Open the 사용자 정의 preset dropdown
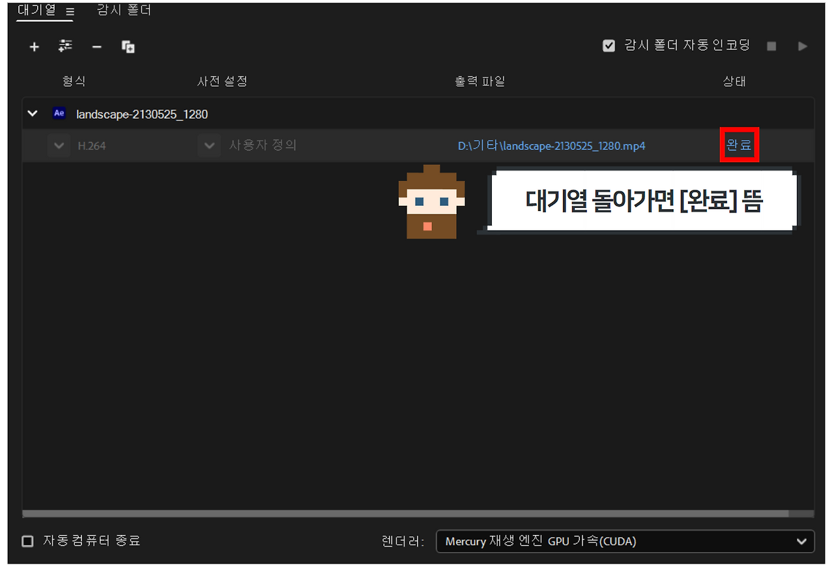This screenshot has height=576, width=834. coord(208,145)
